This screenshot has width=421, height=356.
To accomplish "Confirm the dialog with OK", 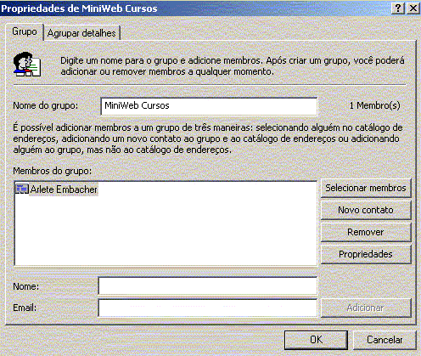I will (316, 340).
